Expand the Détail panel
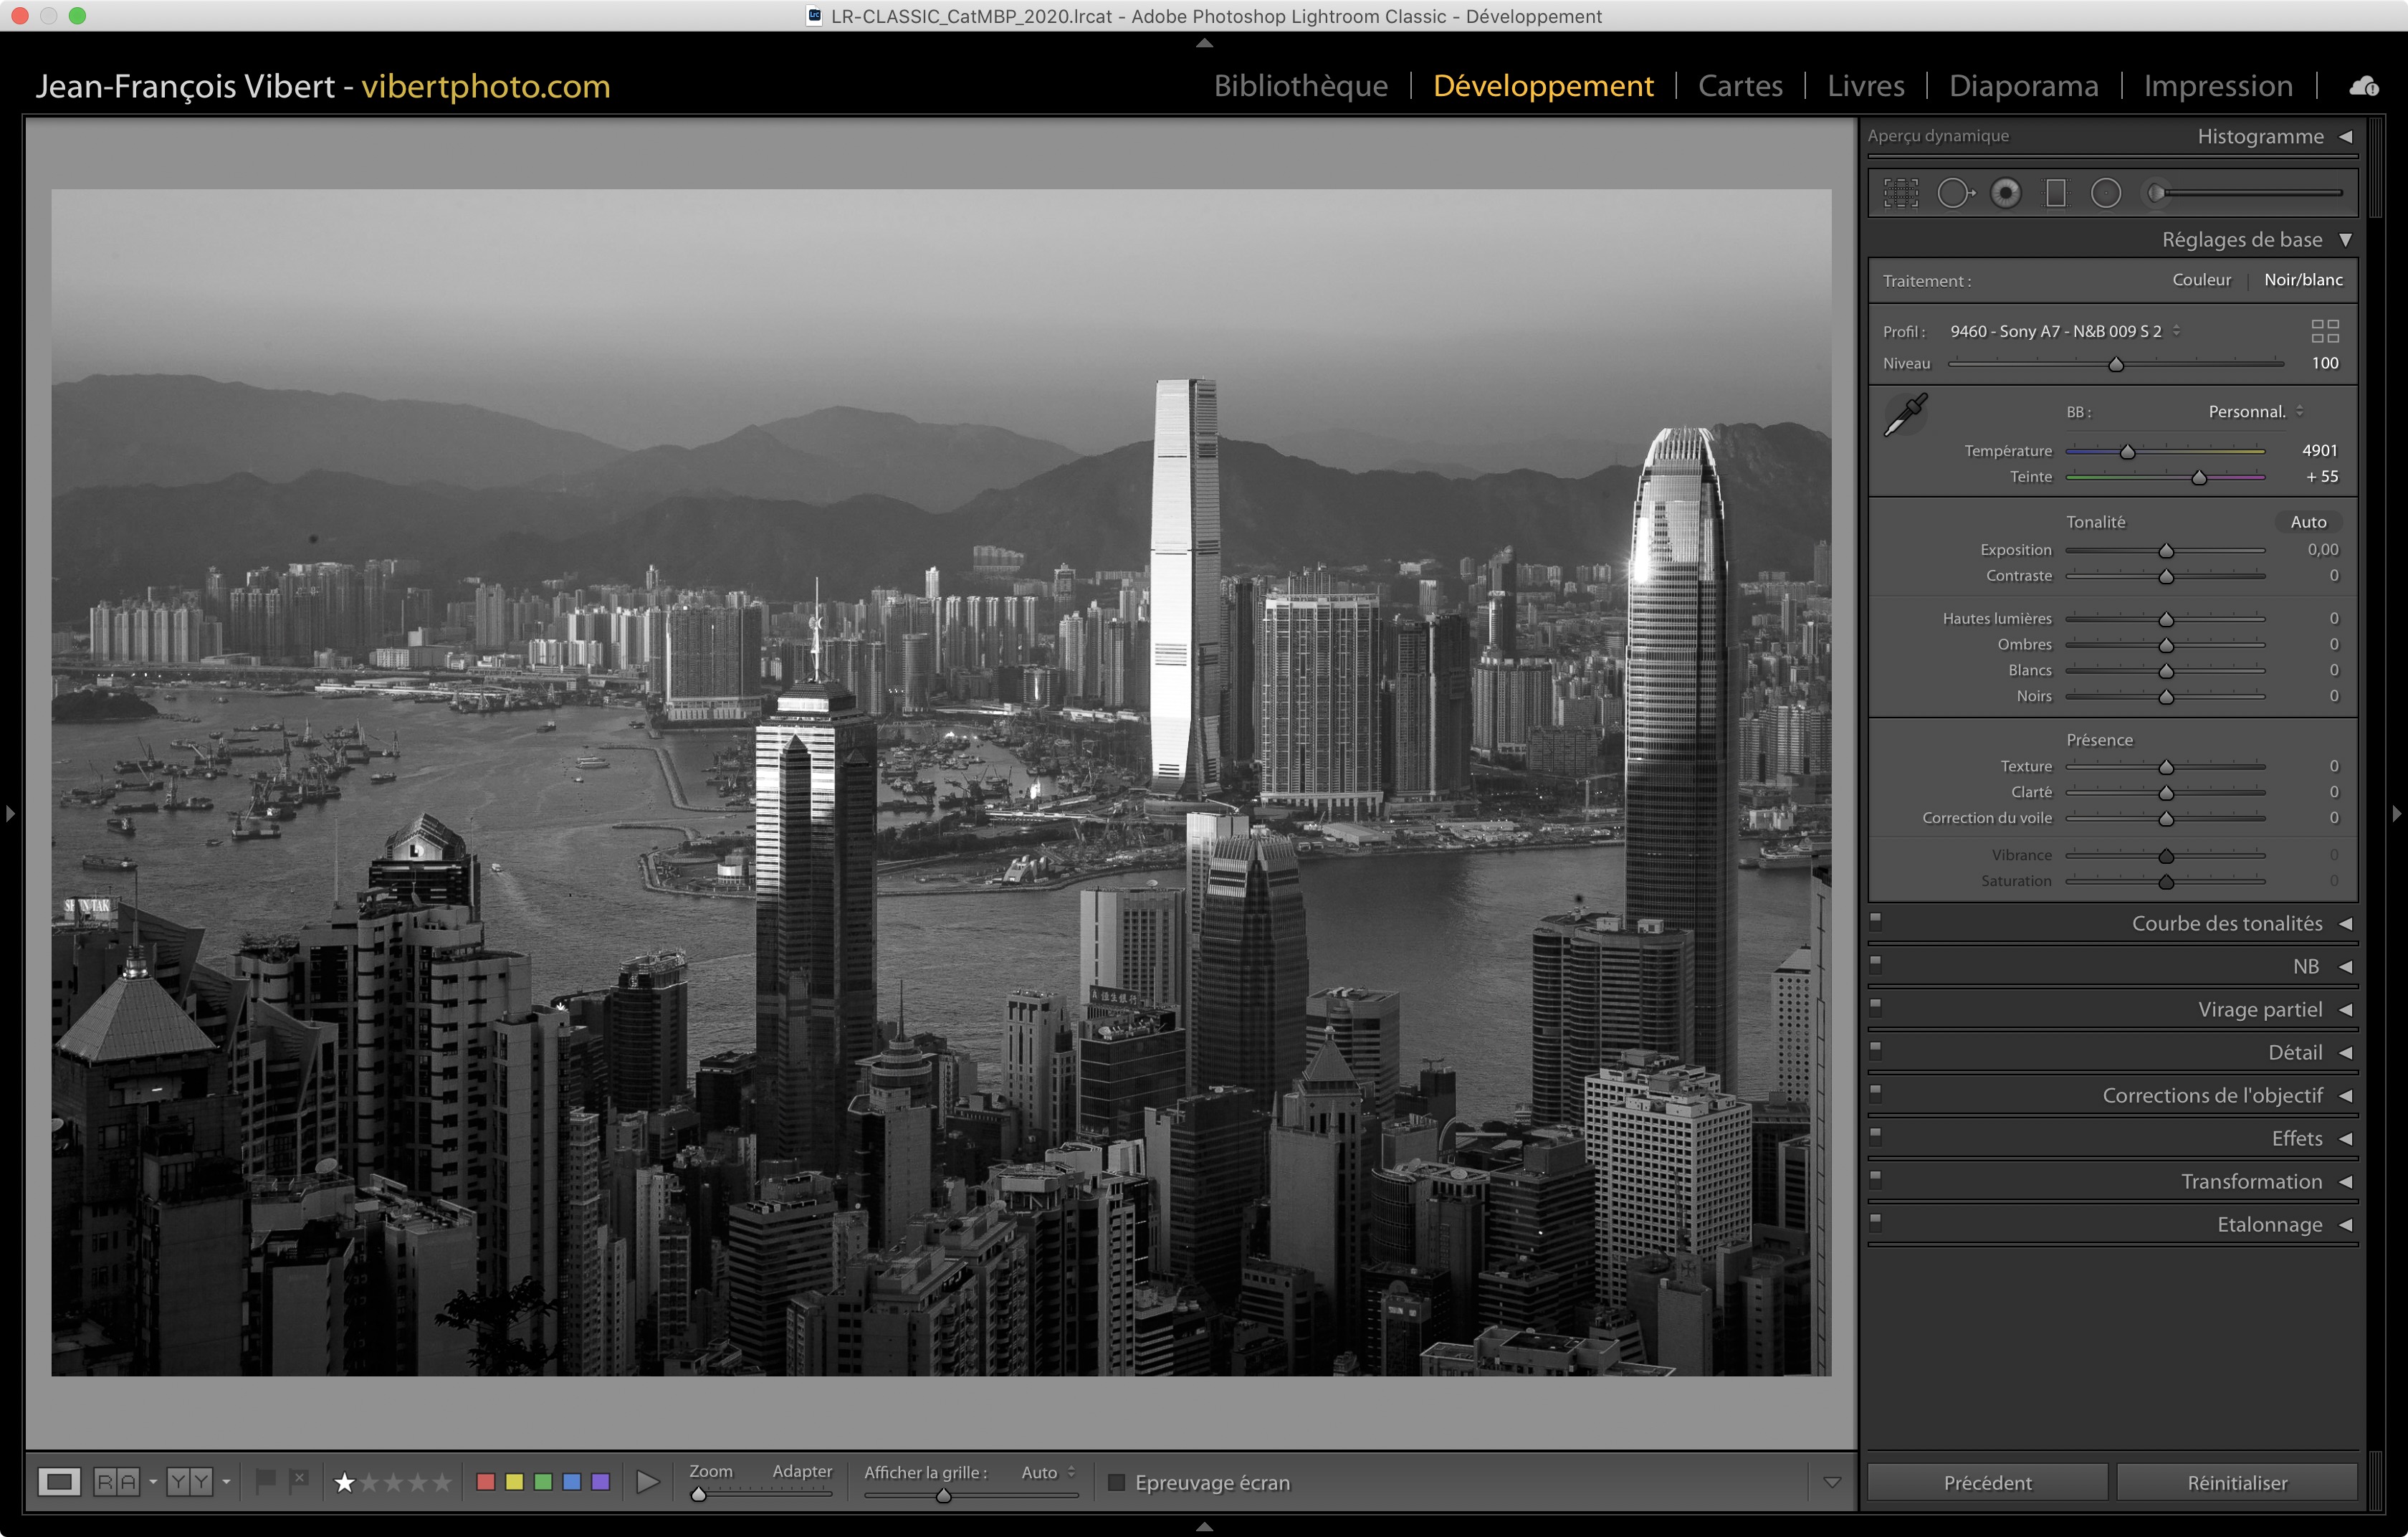The image size is (2408, 1537). [2295, 1052]
